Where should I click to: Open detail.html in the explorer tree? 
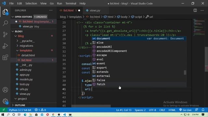click(28, 55)
